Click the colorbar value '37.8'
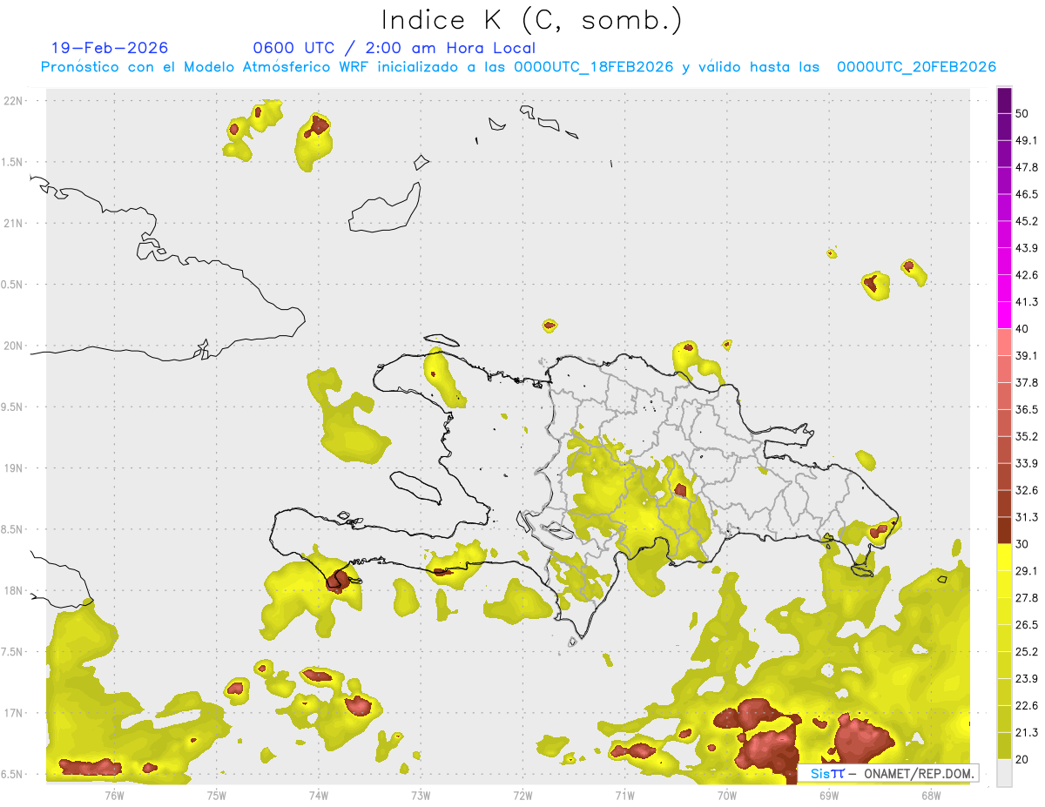Viewport: 1045px width, 807px height. [1027, 383]
